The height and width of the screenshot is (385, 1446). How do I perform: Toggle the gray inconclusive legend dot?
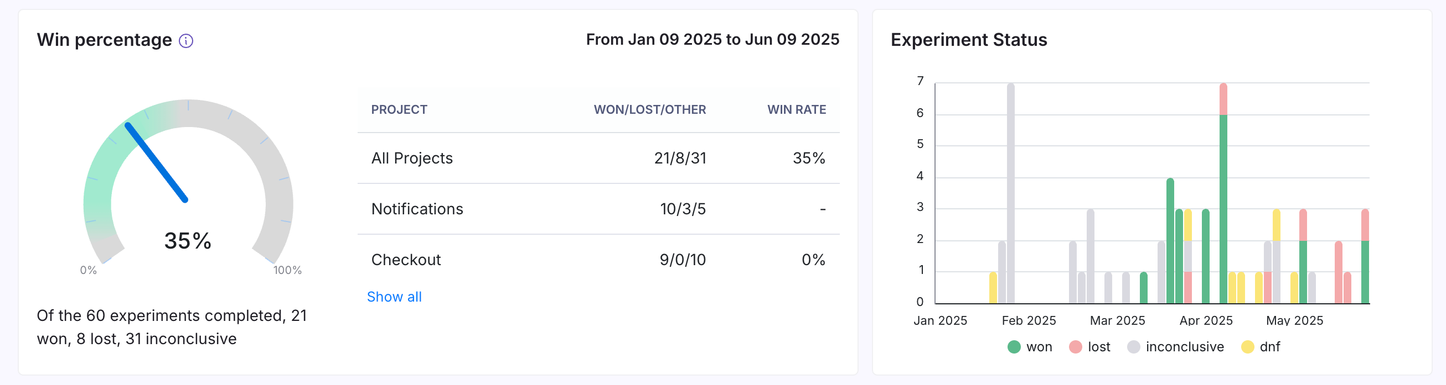[x=1133, y=347]
